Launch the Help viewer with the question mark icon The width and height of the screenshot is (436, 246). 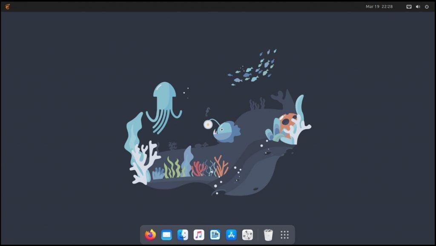click(248, 234)
